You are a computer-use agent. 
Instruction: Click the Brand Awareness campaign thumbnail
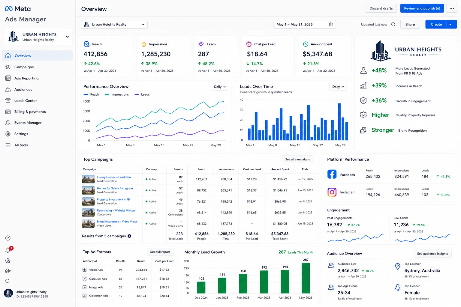pos(88,223)
